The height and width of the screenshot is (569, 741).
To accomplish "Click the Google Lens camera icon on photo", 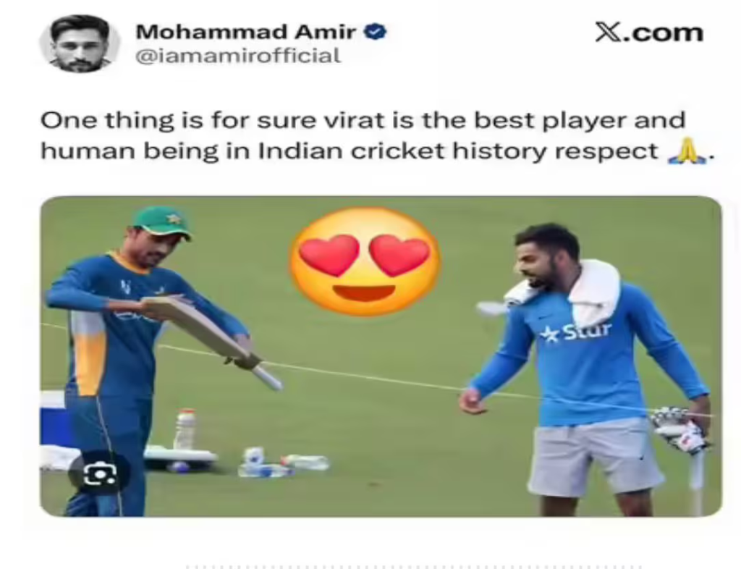I will point(99,473).
